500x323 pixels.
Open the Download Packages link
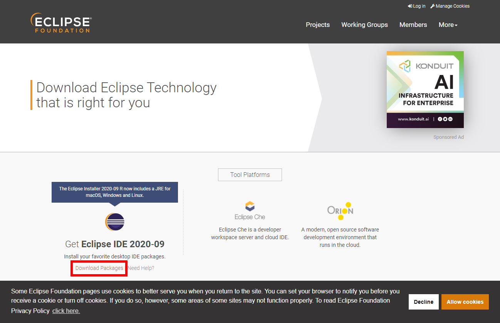pyautogui.click(x=99, y=268)
